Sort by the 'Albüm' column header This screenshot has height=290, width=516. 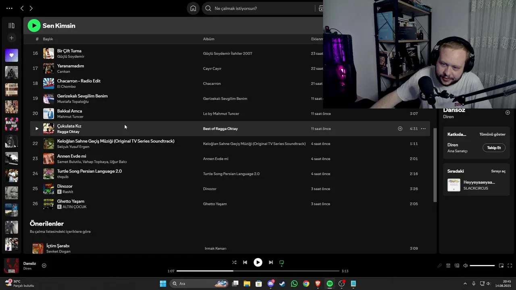pyautogui.click(x=208, y=39)
